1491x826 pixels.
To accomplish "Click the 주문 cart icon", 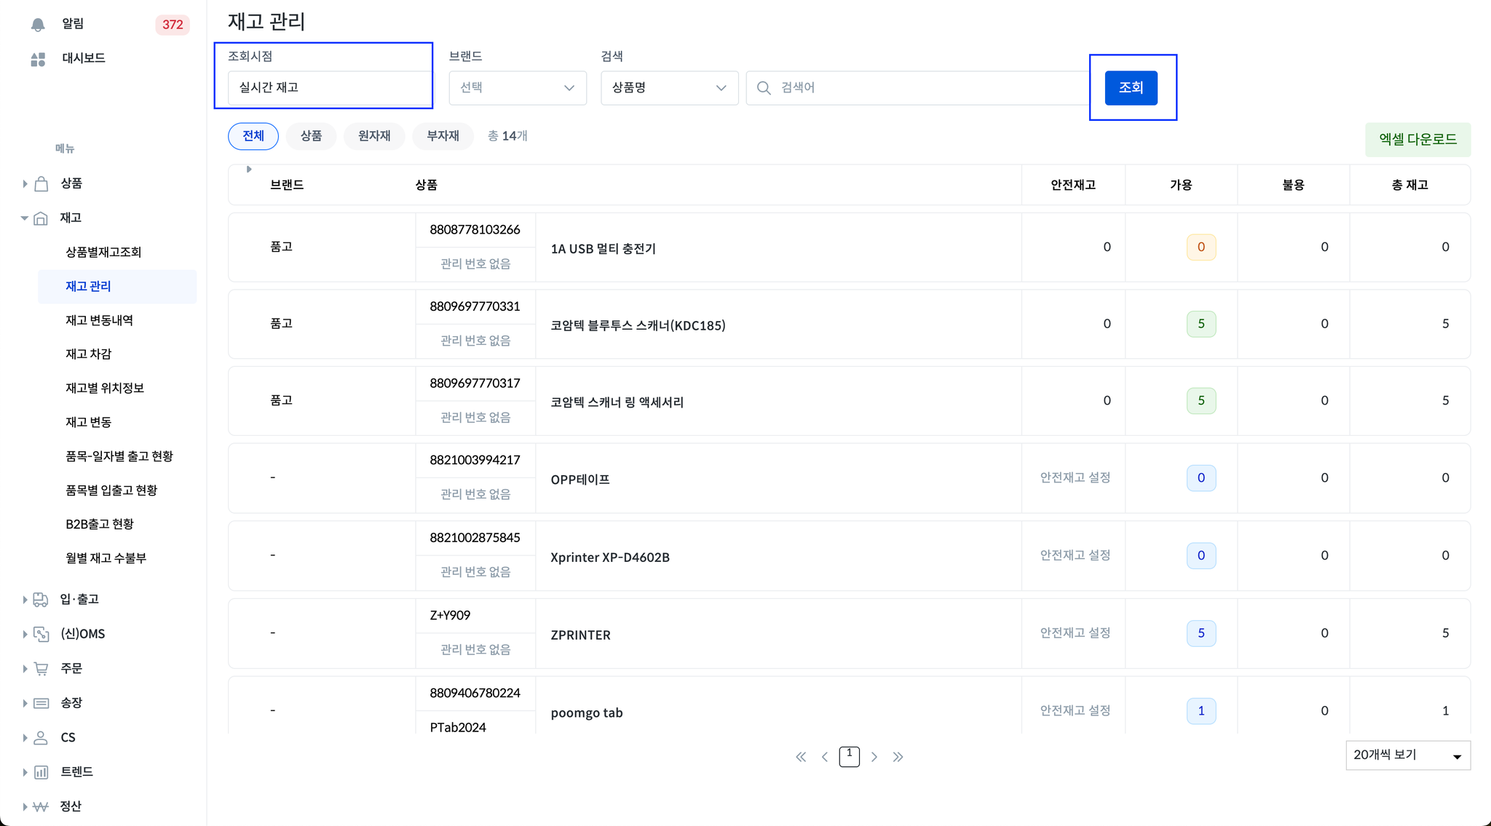I will [x=41, y=668].
